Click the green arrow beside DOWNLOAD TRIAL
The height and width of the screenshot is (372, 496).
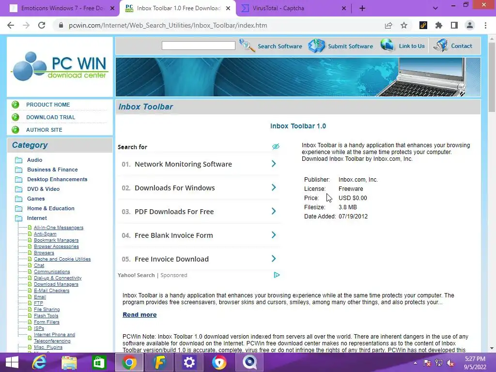(15, 117)
